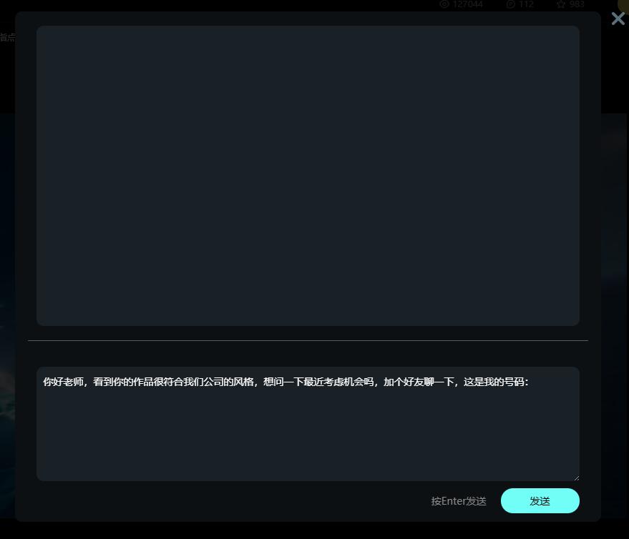Close the message dialog with the X icon

pyautogui.click(x=618, y=19)
